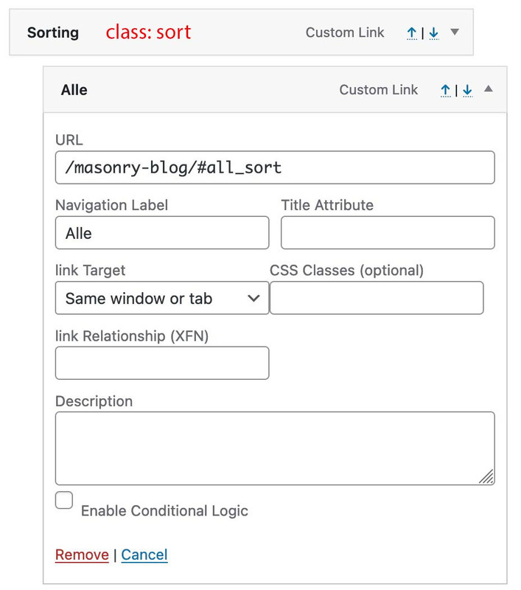Viewport: 521px width, 590px height.
Task: Click the Navigation Label field
Action: click(162, 232)
